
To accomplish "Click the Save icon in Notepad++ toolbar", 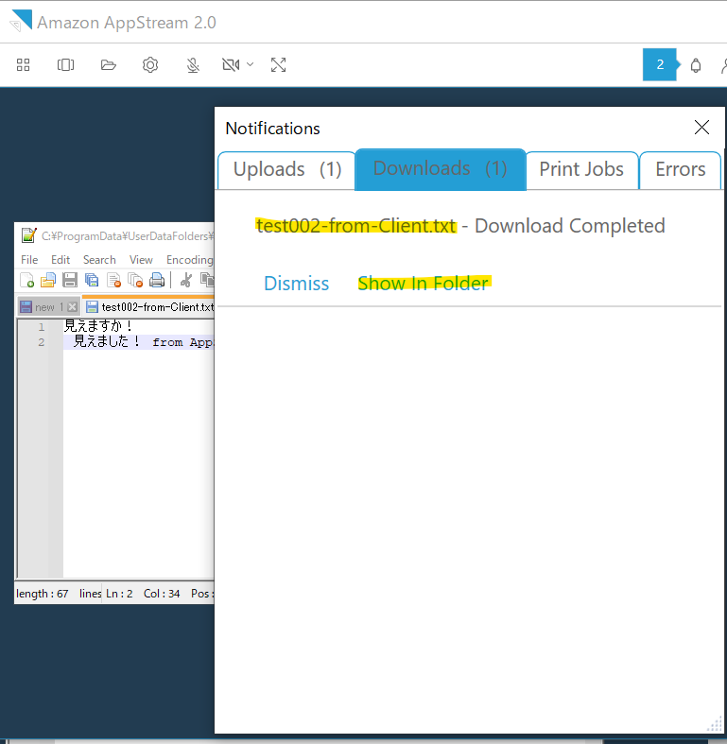I will click(70, 281).
